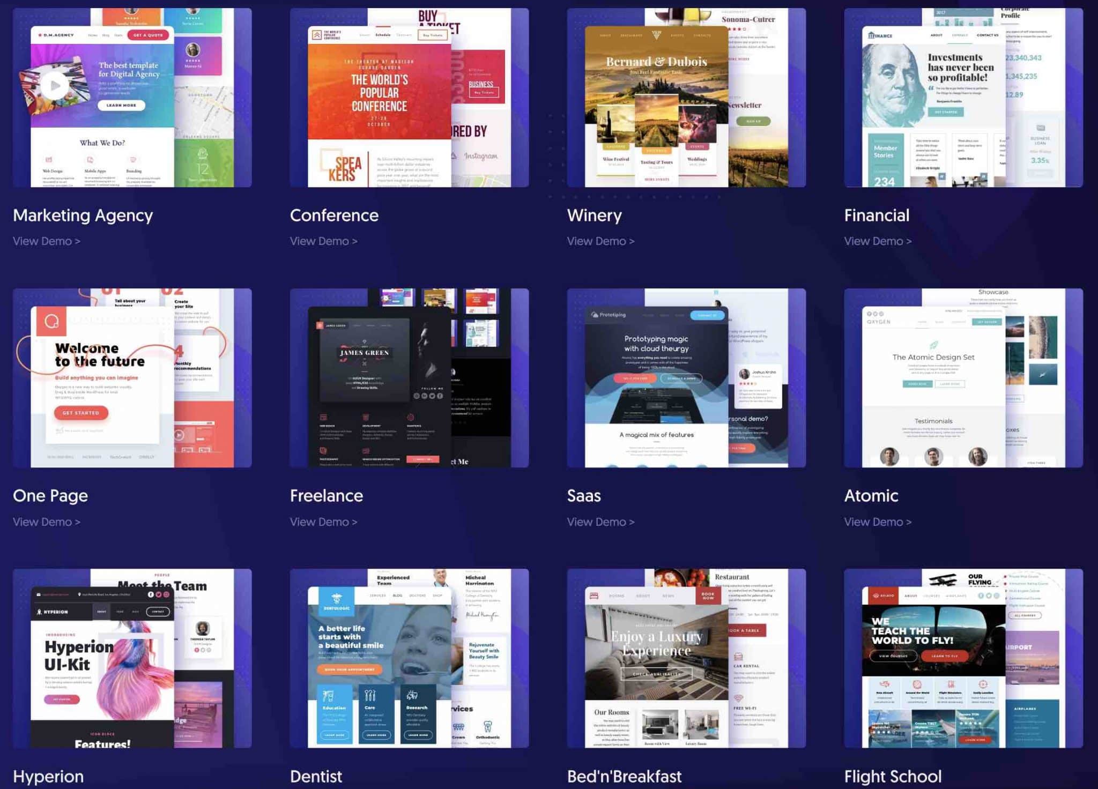Open the Conference View Demo link
Screen dimensions: 1098x789
pyautogui.click(x=323, y=241)
